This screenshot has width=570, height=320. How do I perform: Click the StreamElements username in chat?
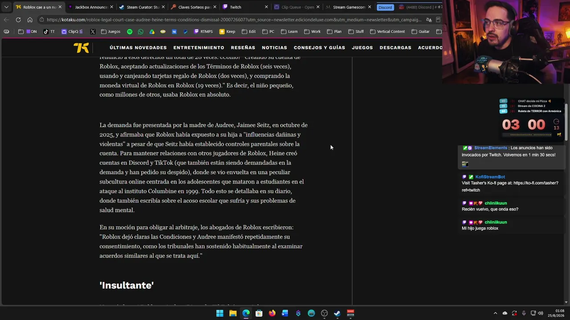[x=491, y=148]
